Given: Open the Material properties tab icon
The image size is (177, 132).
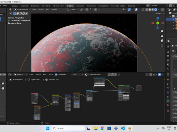Looking at the screenshot, I should pos(168,105).
